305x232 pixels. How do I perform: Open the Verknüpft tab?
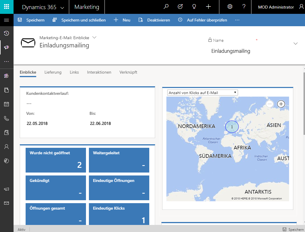[x=128, y=72]
